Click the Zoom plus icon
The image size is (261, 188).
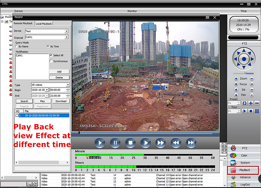236,78
